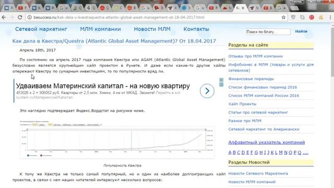The width and height of the screenshot is (334, 188).
Task: Select letter K in company index
Action: click(x=272, y=152)
